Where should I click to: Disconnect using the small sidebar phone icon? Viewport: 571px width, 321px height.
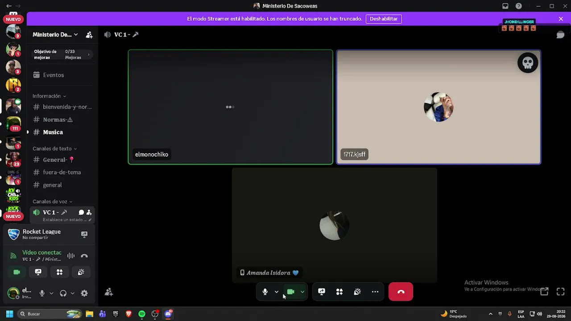click(84, 256)
